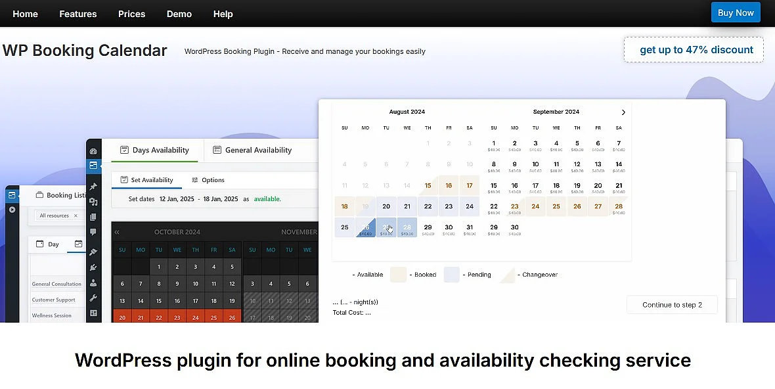Select pending date August 22
Viewport: 775px width, 389px height.
pos(428,206)
